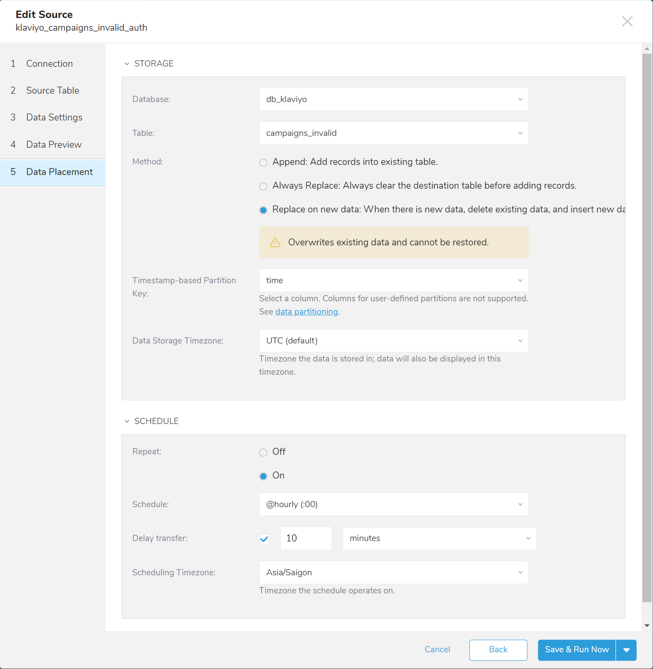This screenshot has height=669, width=653.
Task: Open the Table dropdown showing campaigns_invalid
Action: point(394,133)
